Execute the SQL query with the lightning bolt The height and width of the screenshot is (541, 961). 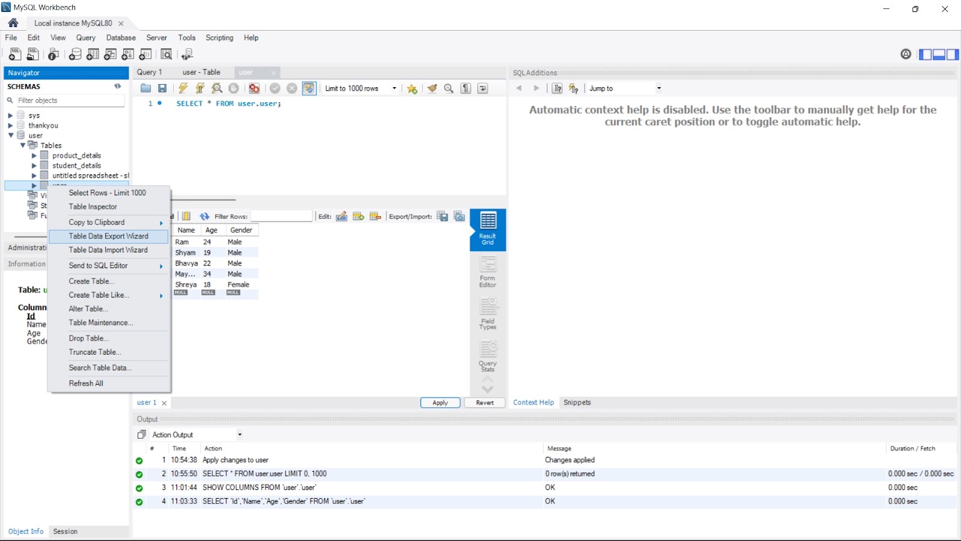click(183, 88)
